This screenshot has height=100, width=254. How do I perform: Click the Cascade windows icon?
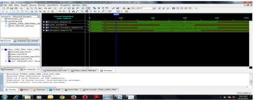[x=94, y=8]
